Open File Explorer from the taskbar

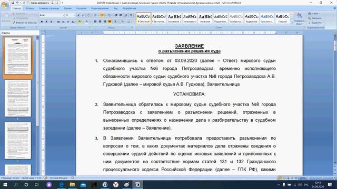[x=72, y=184]
